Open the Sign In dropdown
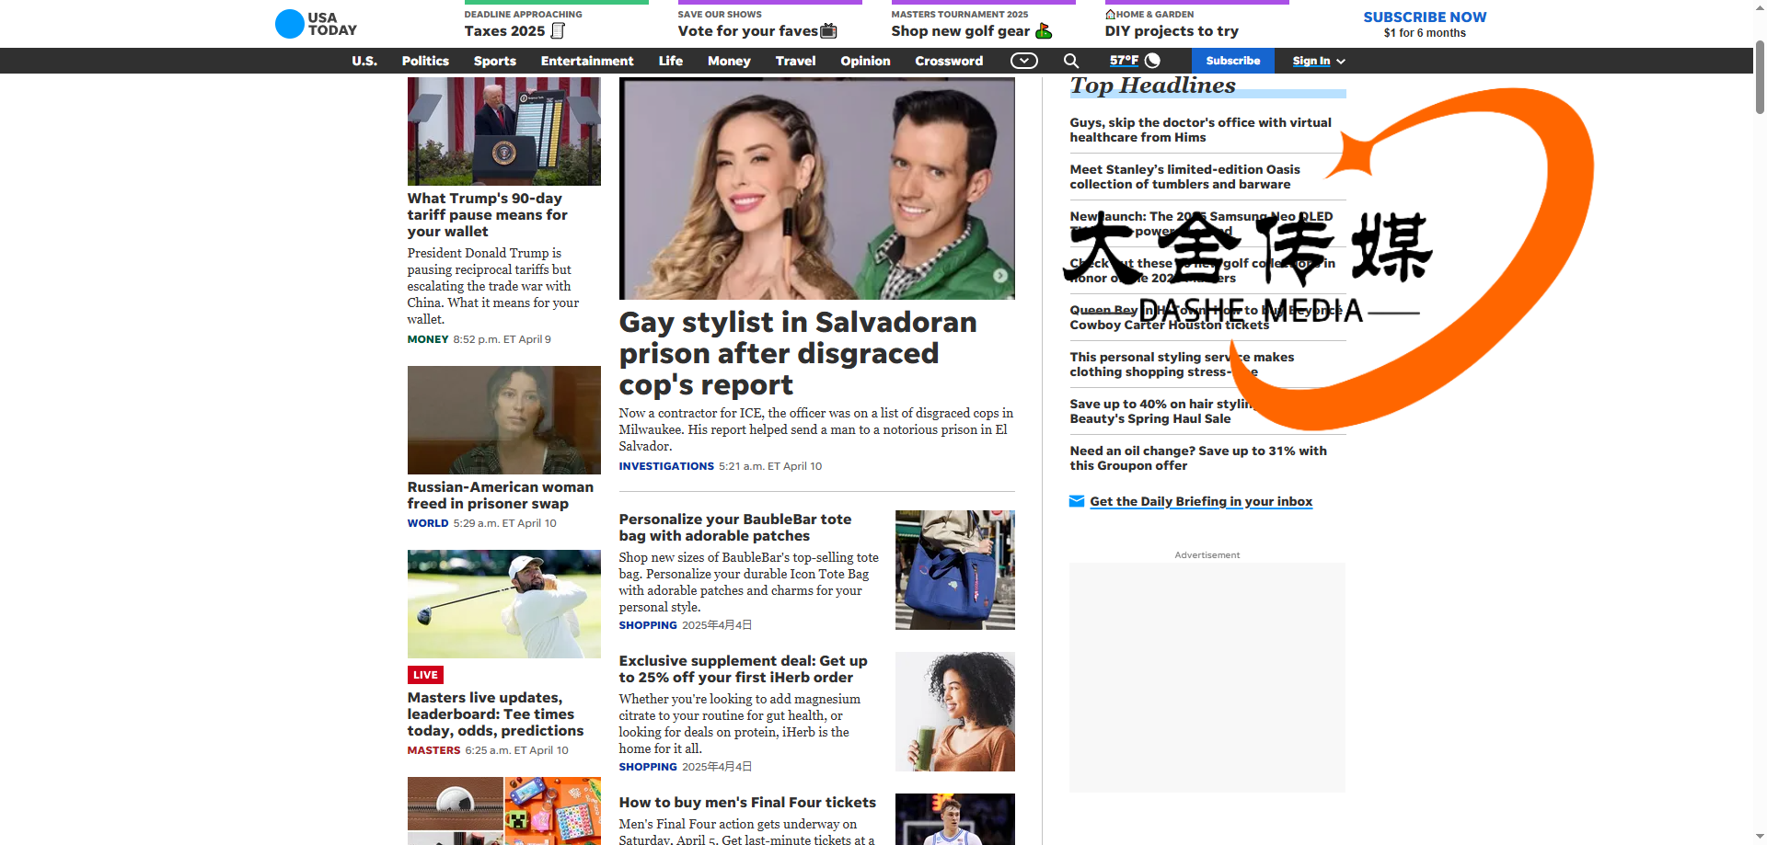Screen dimensions: 1767x845 (1318, 61)
